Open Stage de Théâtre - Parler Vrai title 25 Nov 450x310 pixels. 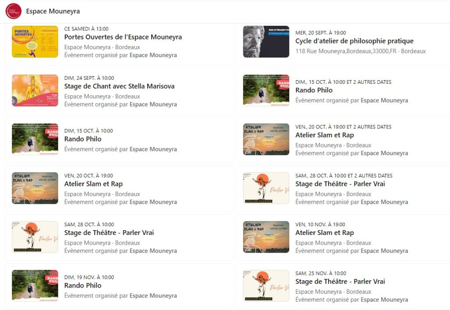click(340, 281)
